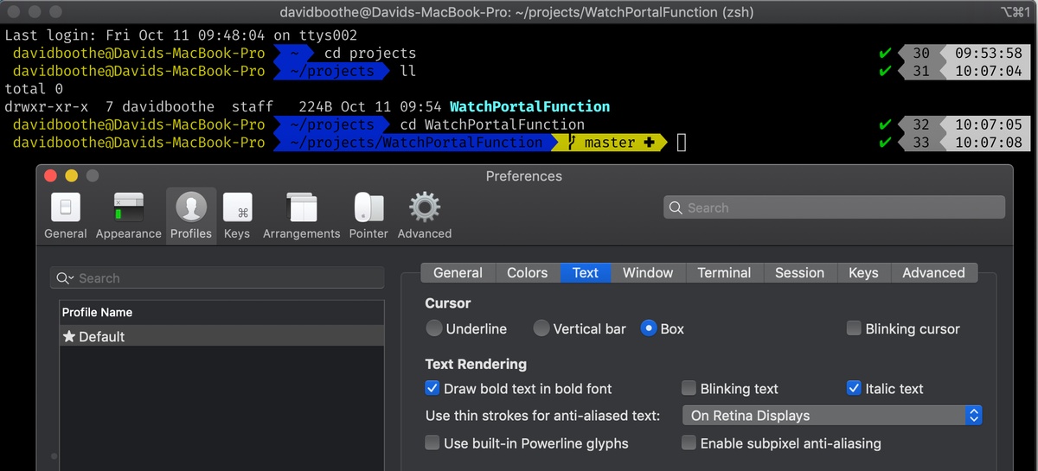Screen dimensions: 1038x471
Task: Click the magnifier icon in Preferences search
Action: (676, 207)
